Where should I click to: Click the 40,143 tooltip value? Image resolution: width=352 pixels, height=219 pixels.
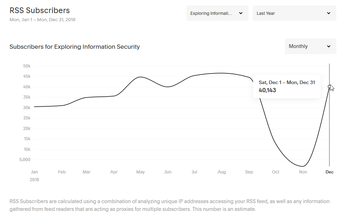coord(267,90)
